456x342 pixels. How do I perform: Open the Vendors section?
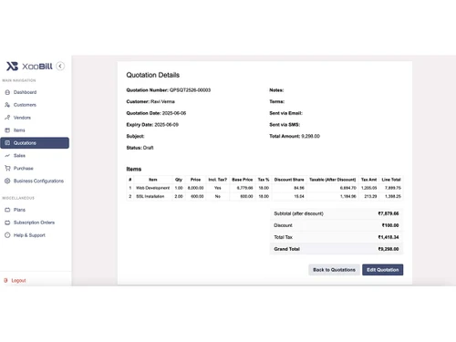(22, 118)
